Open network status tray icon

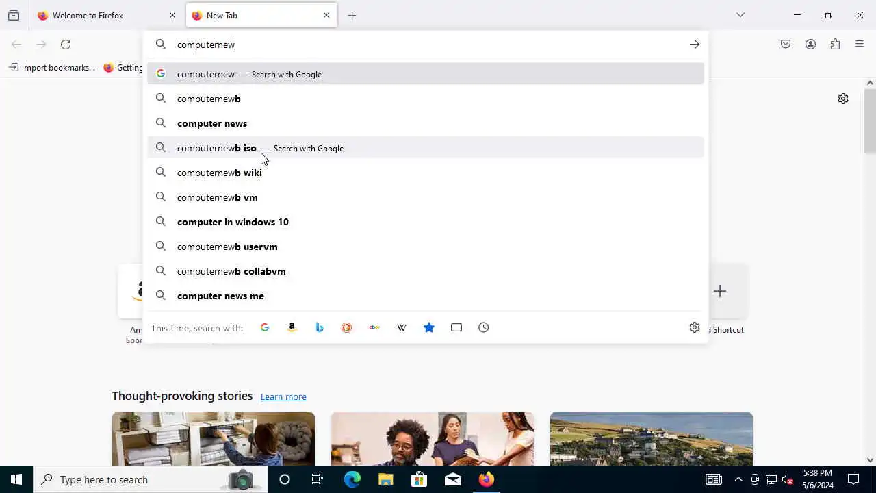[771, 479]
